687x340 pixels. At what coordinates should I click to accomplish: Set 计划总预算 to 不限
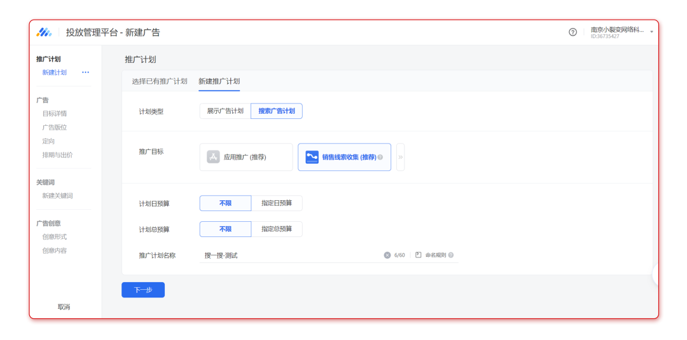click(225, 229)
